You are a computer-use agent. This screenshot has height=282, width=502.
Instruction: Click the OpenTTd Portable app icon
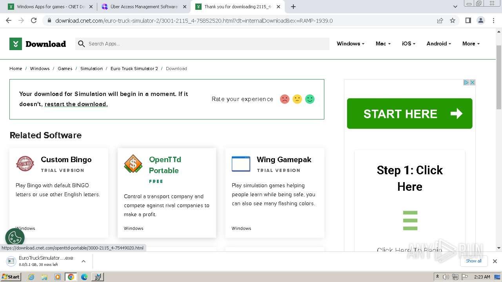tap(133, 164)
